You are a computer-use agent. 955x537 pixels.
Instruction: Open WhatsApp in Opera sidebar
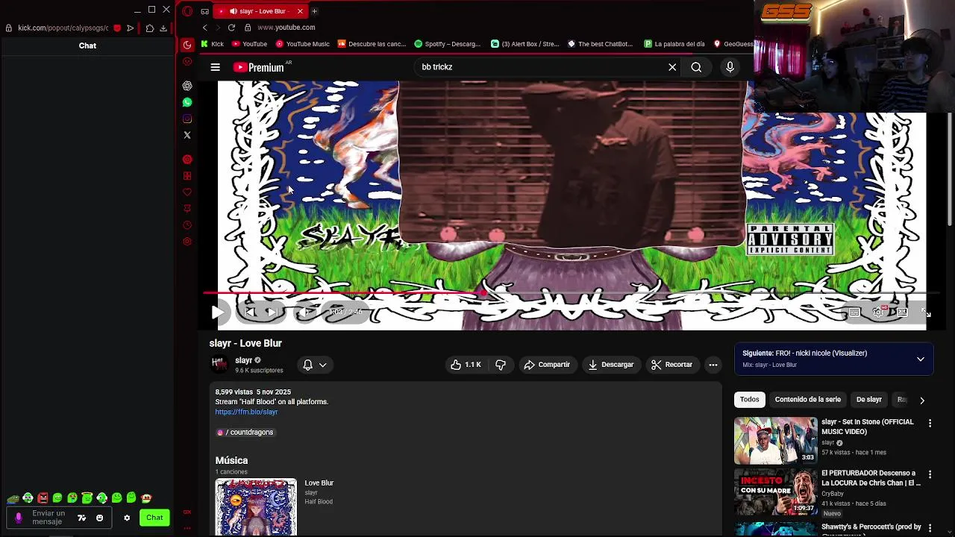coord(187,102)
